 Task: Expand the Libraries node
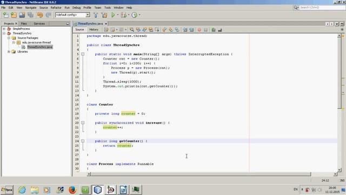click(x=9, y=51)
